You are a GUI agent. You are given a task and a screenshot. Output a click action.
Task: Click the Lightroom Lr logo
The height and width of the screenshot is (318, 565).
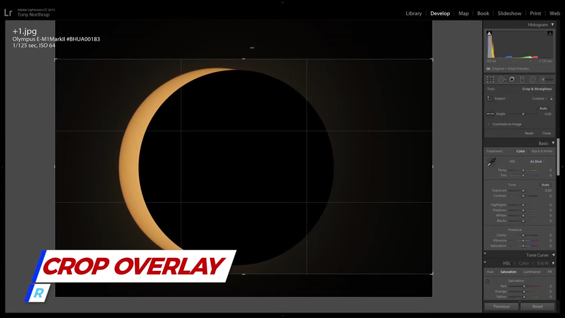click(x=8, y=13)
